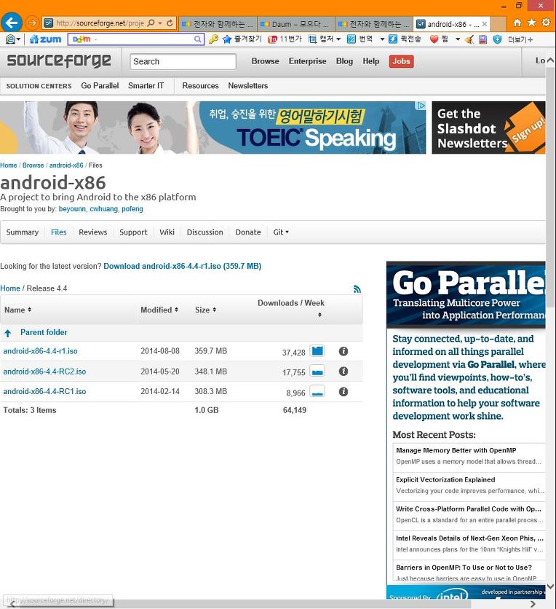Image resolution: width=556 pixels, height=609 pixels.
Task: Go up to the Parent folder
Action: pyautogui.click(x=44, y=332)
